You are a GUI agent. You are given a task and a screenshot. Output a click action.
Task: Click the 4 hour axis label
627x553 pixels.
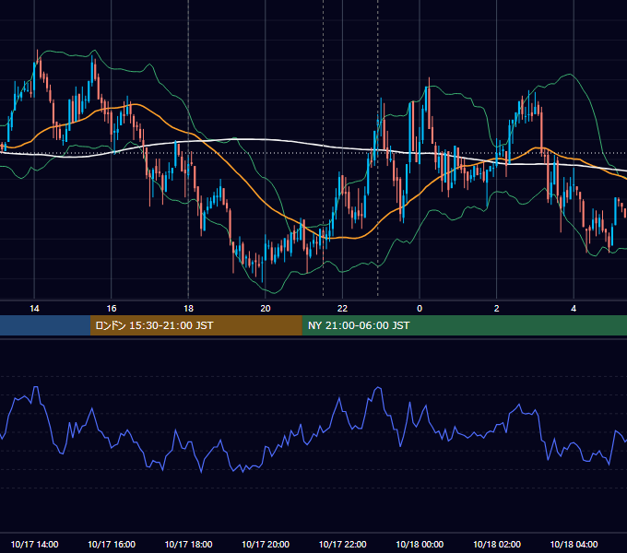click(x=574, y=309)
